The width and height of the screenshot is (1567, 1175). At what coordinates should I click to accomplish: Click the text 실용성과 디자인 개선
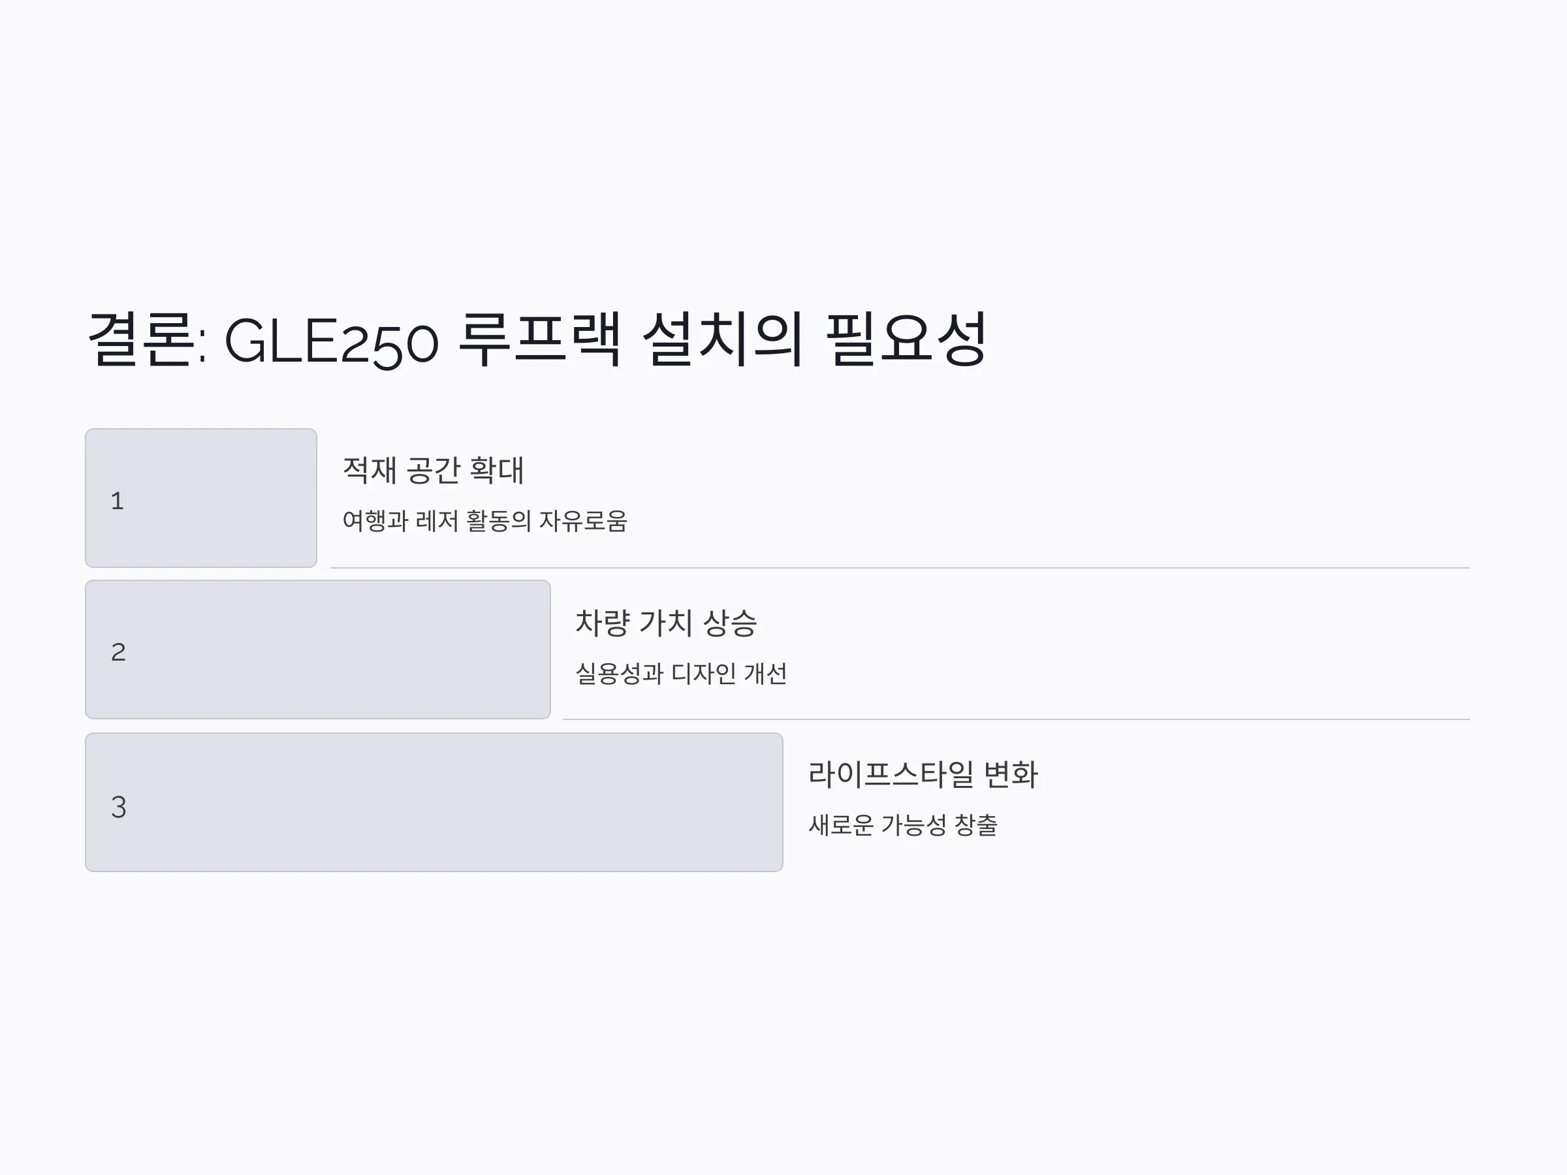point(681,673)
